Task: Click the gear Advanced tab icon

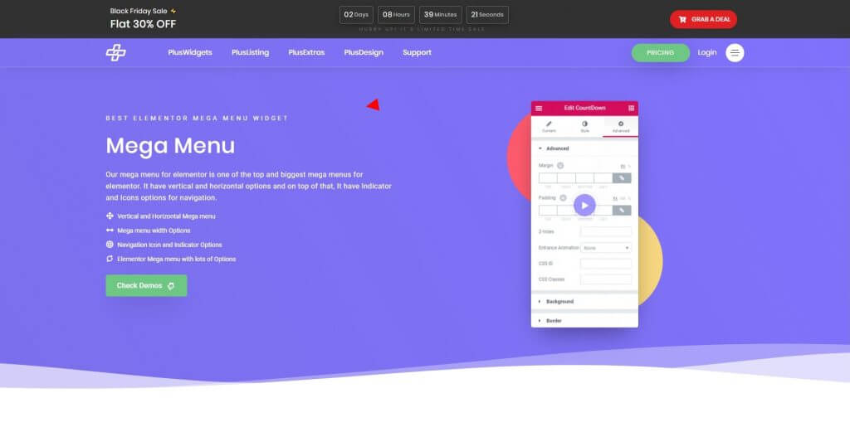Action: click(x=621, y=124)
